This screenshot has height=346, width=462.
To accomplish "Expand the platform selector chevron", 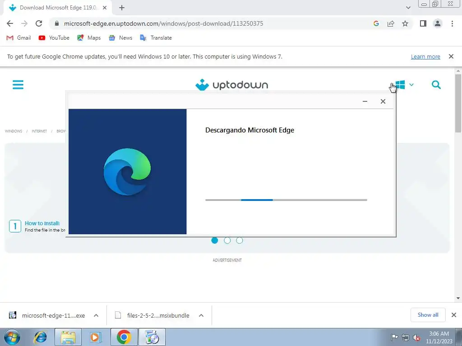I will click(x=411, y=85).
